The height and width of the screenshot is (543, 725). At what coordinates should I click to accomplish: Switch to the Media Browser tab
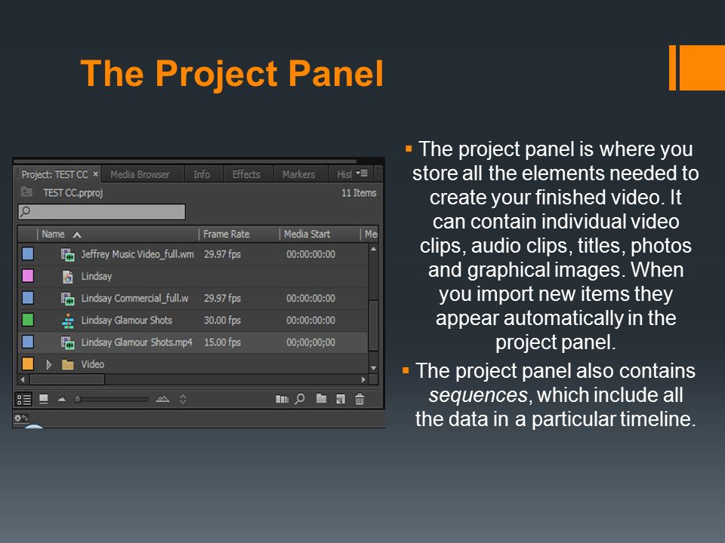click(140, 174)
